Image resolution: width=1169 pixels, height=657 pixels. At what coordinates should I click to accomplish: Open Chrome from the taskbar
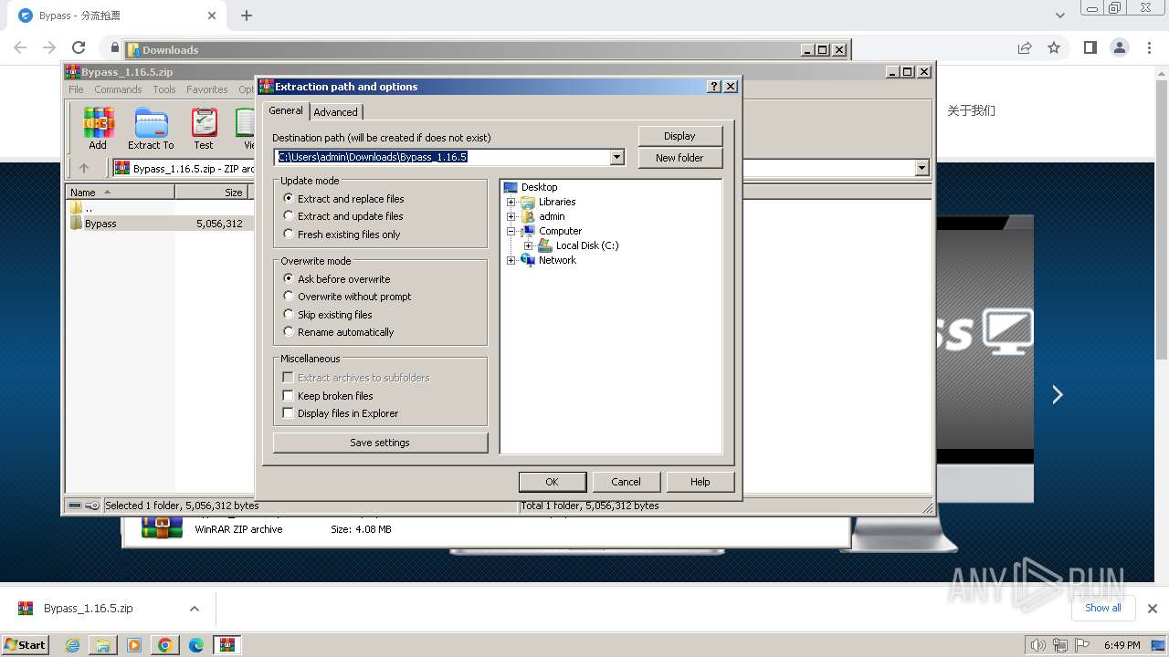point(165,645)
